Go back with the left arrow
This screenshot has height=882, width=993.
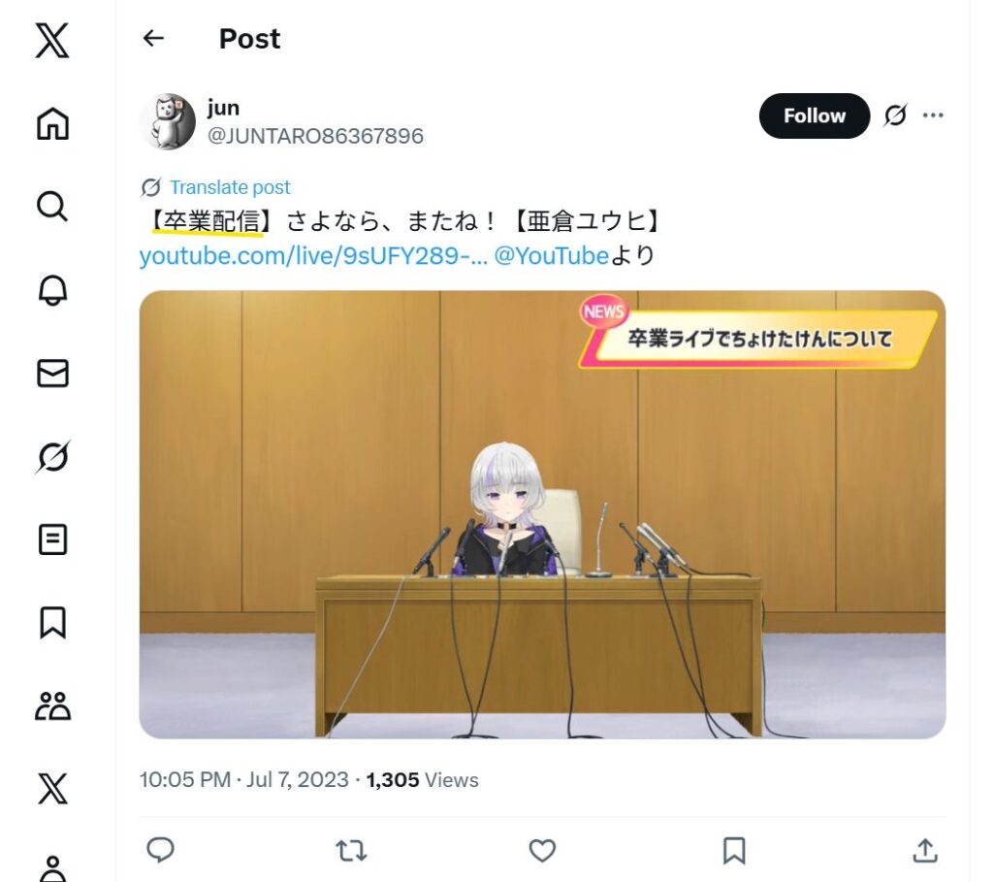coord(153,39)
